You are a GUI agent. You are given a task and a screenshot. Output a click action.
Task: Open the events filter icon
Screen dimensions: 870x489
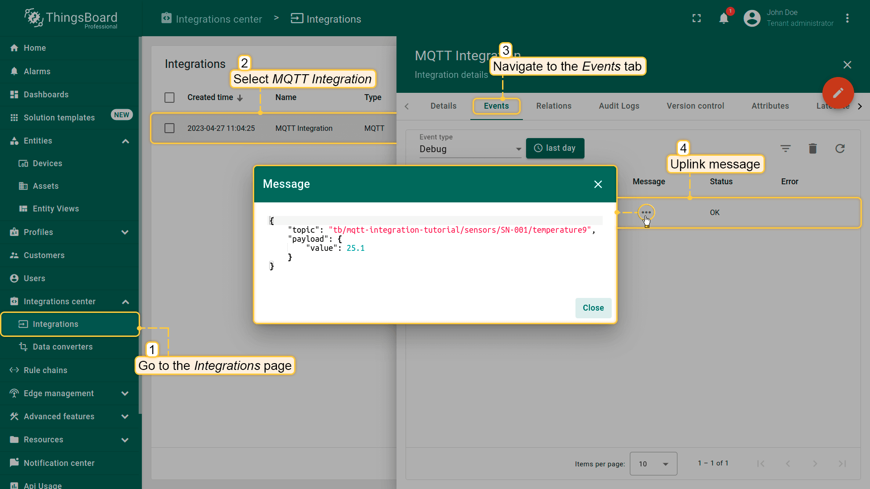[x=785, y=149]
